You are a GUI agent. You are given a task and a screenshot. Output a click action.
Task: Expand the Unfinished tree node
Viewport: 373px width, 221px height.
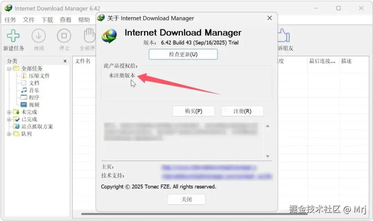click(x=9, y=112)
